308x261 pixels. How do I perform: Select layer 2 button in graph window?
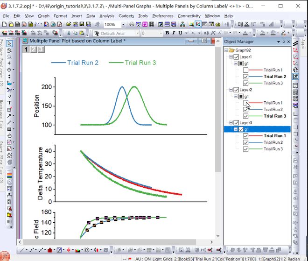pos(34,49)
